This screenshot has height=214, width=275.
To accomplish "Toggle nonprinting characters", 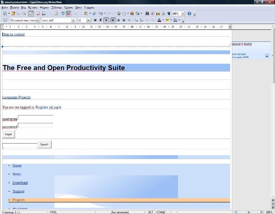I will click(169, 13).
